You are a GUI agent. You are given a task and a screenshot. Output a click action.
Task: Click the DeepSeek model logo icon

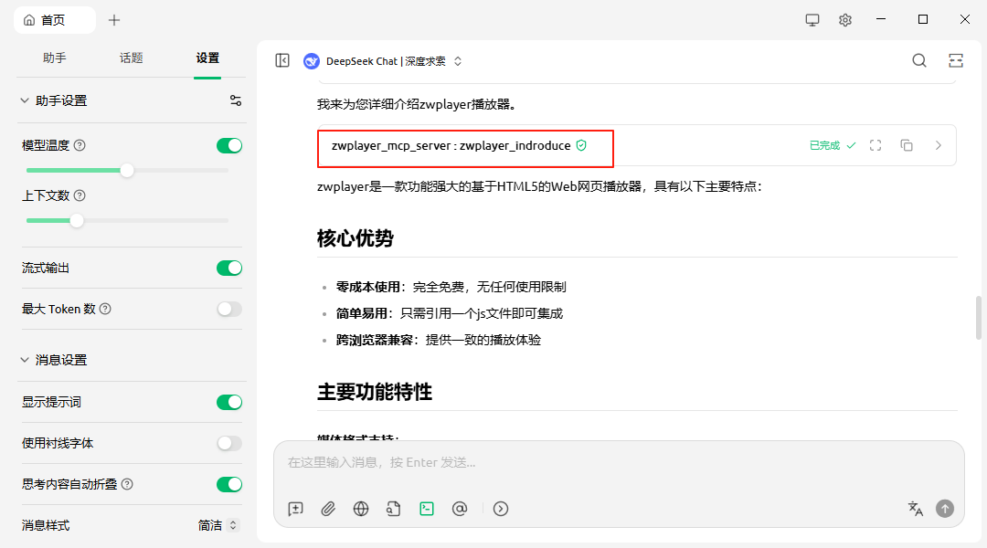(312, 61)
